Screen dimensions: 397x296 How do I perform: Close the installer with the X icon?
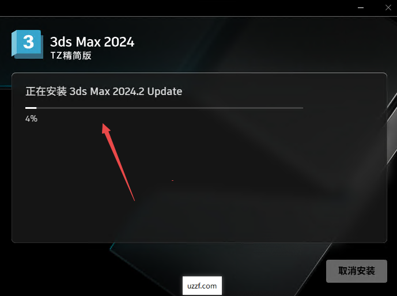point(388,8)
